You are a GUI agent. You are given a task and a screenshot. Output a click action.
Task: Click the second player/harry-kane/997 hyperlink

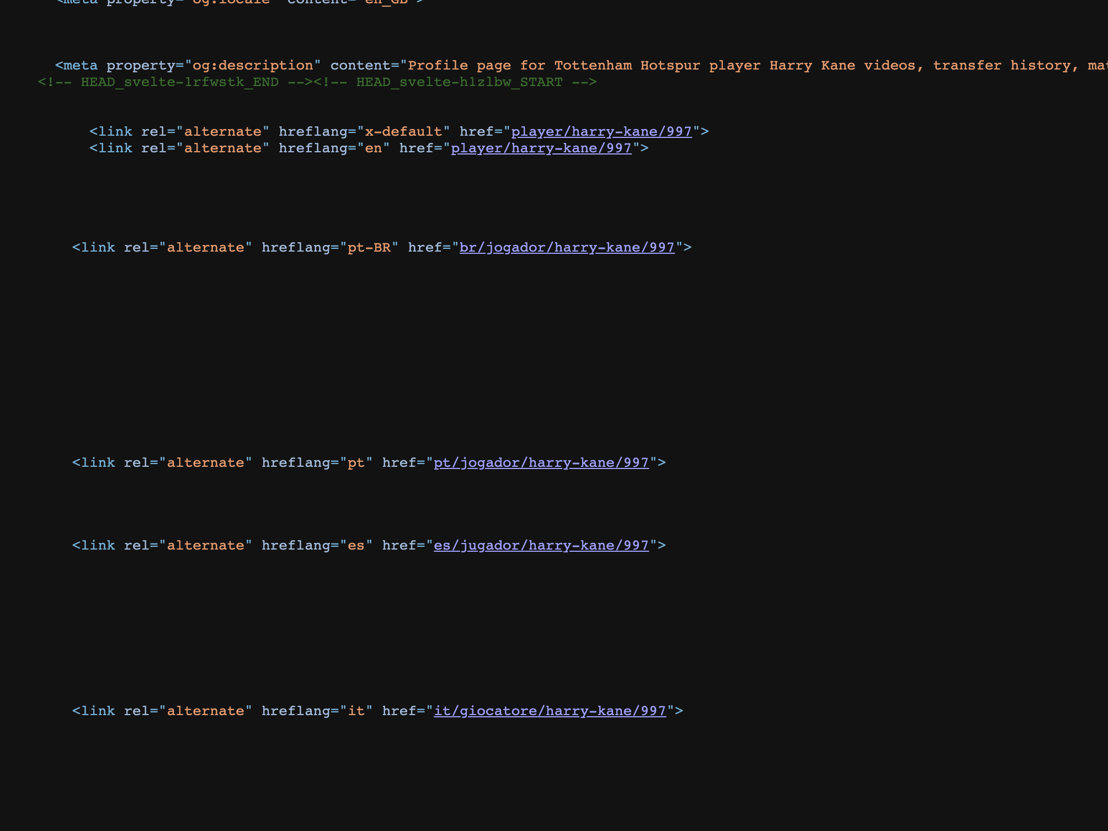541,148
